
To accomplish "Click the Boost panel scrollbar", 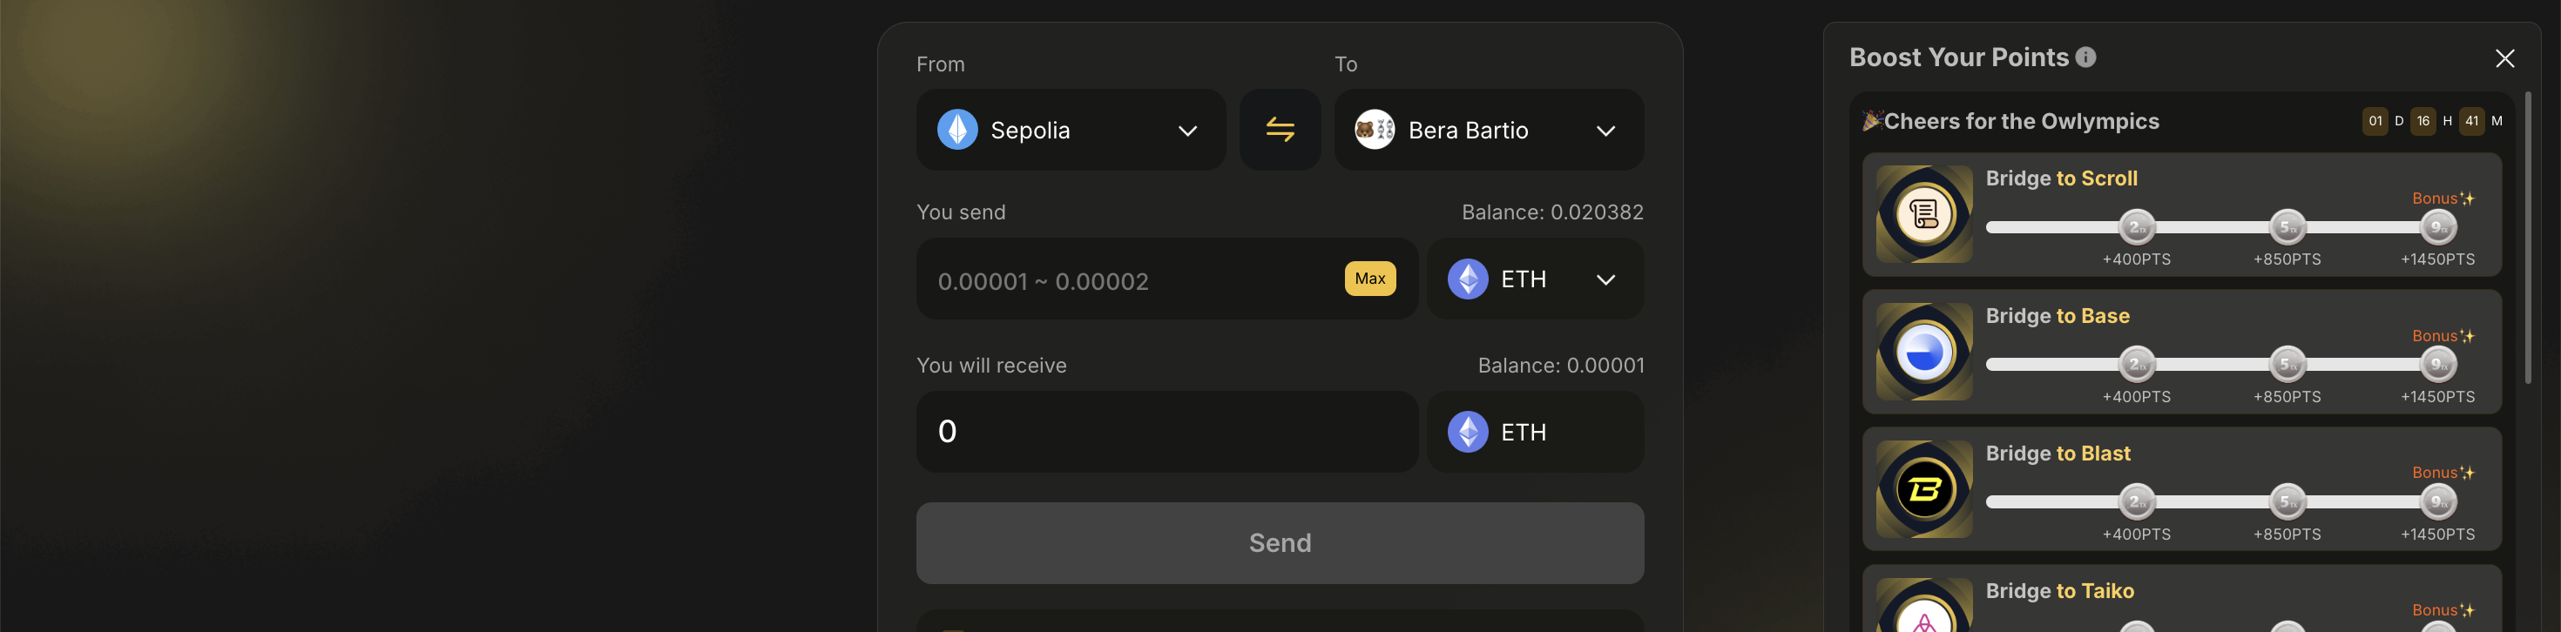I will pyautogui.click(x=2527, y=239).
